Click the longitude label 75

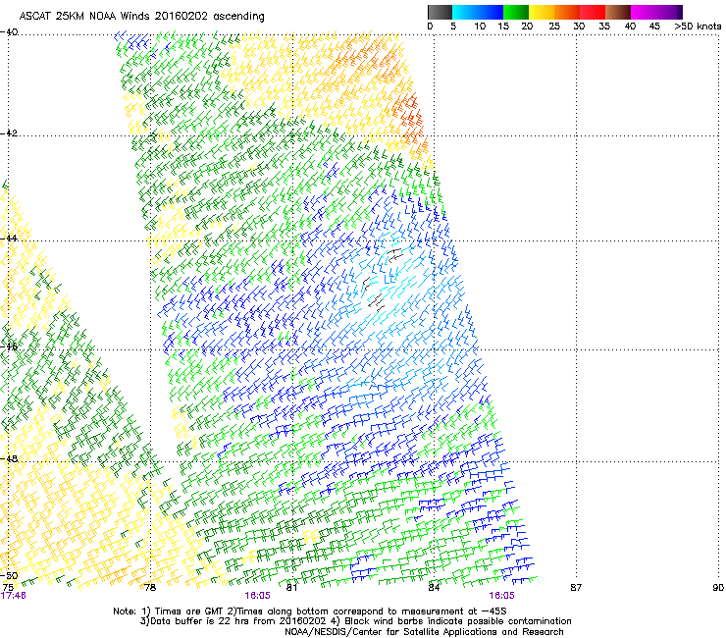coord(7,588)
